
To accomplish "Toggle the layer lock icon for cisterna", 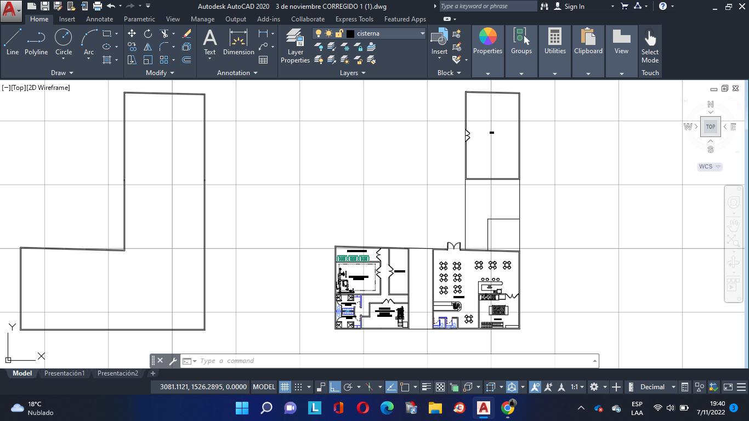I will click(339, 33).
